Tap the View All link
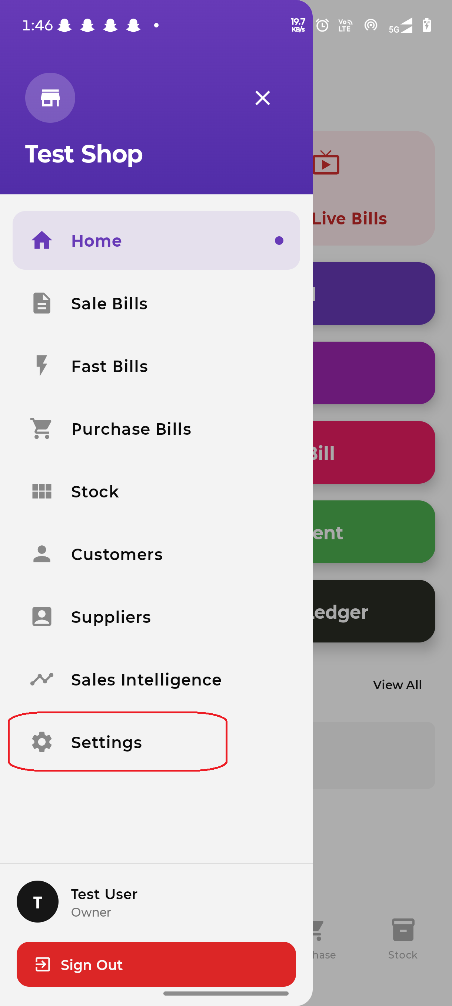Image resolution: width=452 pixels, height=1006 pixels. point(397,685)
